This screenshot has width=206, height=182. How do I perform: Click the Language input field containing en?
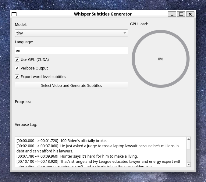[72, 51]
